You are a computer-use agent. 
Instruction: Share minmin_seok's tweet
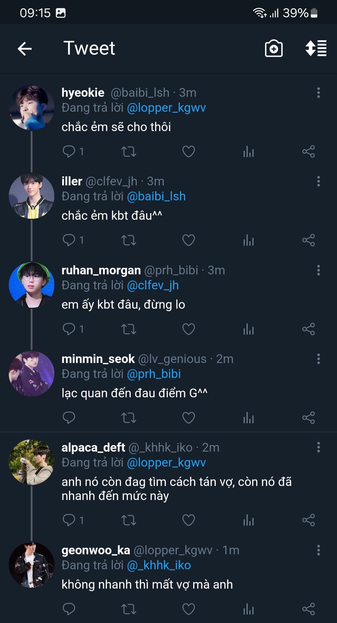pos(308,418)
